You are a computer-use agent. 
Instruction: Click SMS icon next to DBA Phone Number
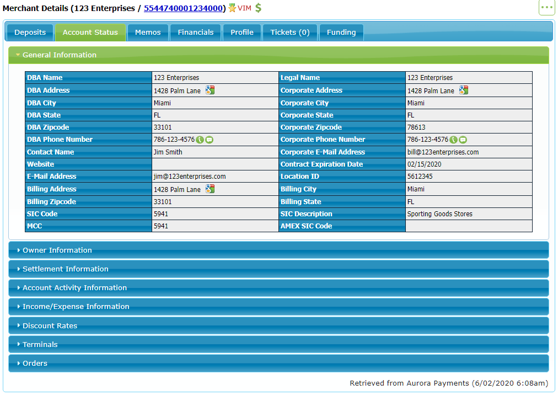click(210, 140)
